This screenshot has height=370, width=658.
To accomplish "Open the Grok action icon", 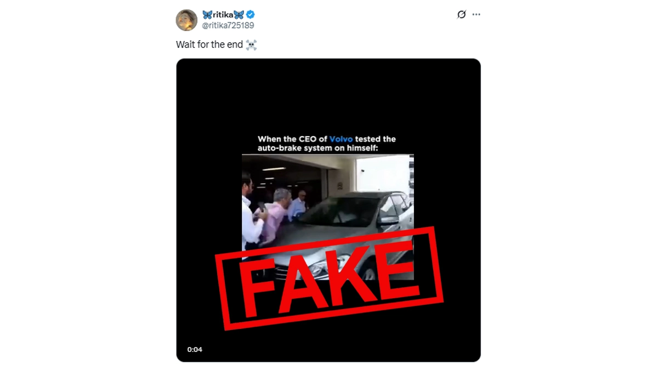I will (461, 15).
